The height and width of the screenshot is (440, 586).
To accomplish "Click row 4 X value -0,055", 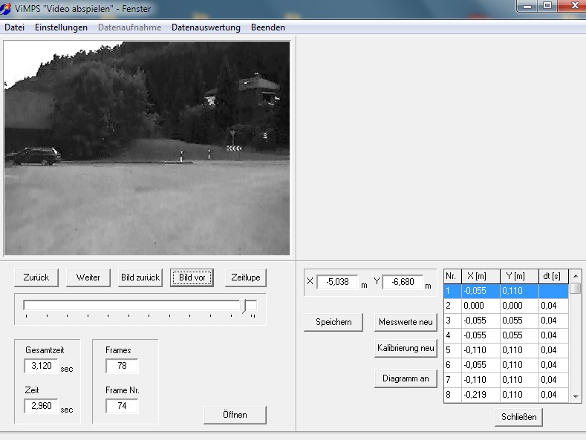I will [x=481, y=335].
